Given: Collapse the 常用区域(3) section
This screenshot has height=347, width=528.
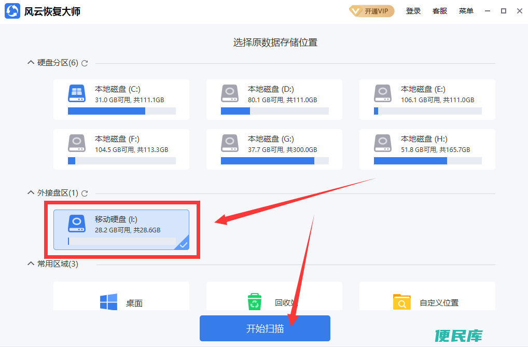Looking at the screenshot, I should click(x=31, y=263).
